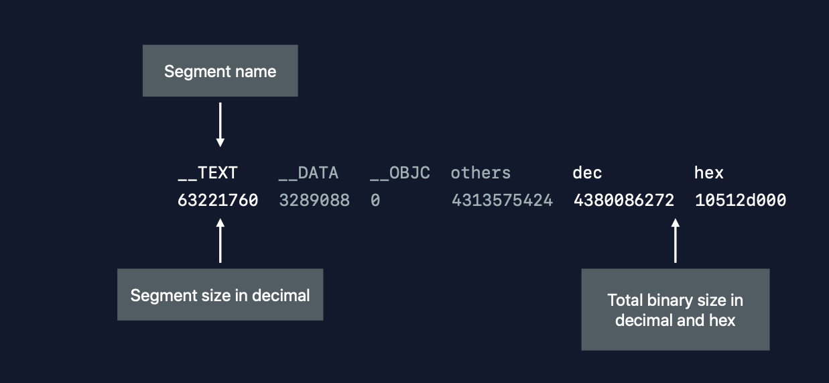829x383 pixels.
Task: Click the hex total 10512d000
Action: coord(741,200)
